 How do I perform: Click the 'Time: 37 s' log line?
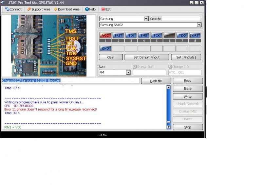[x=12, y=88]
